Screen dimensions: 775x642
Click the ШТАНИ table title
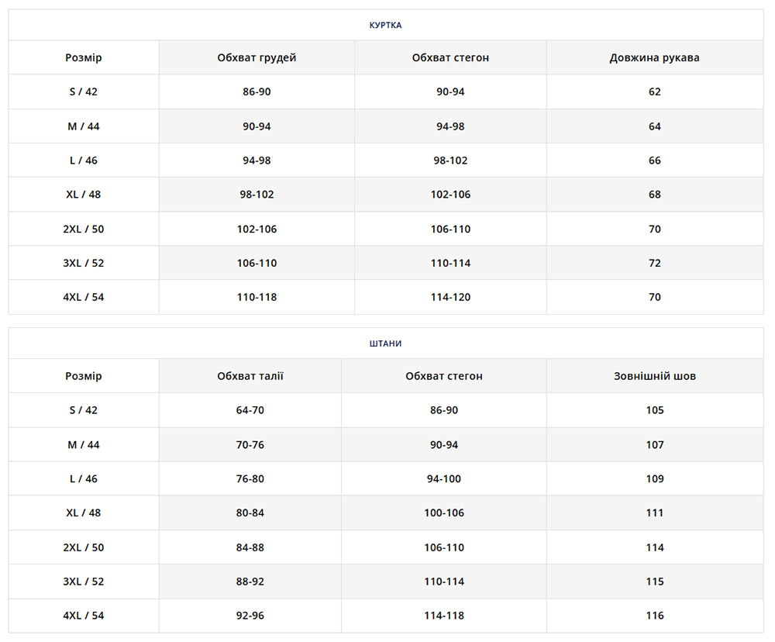(385, 343)
